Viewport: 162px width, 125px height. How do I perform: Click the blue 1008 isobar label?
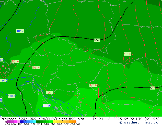[47, 106]
